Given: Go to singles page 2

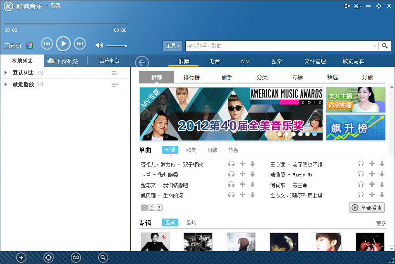Looking at the screenshot, I should tap(151, 208).
